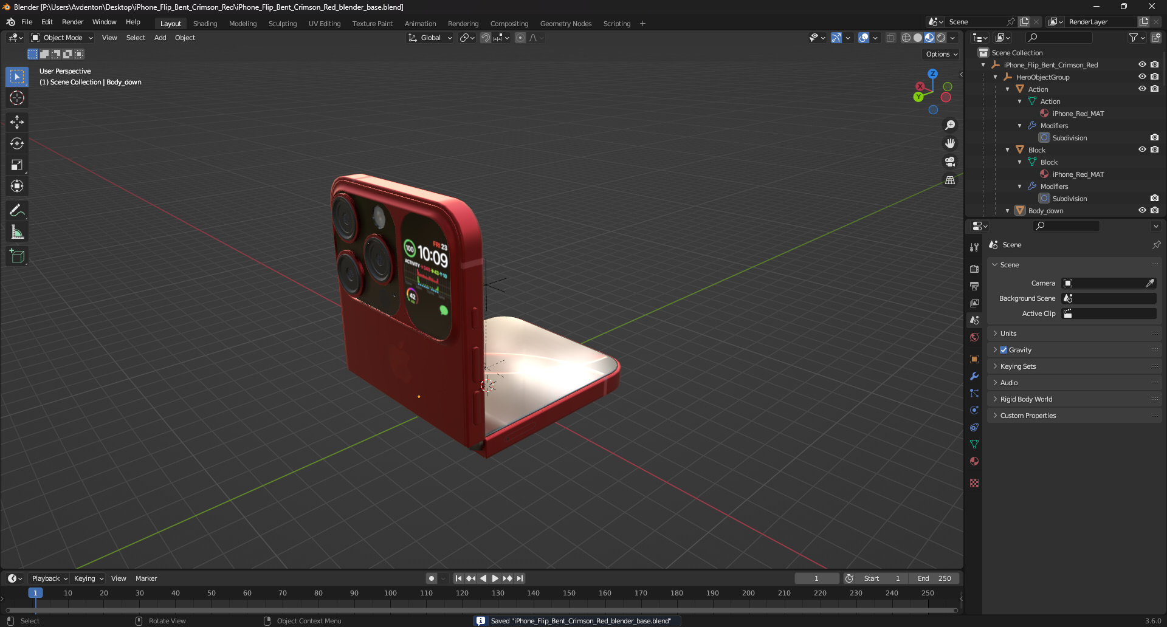1167x627 pixels.
Task: Click the zoom view magnifier gizmo
Action: click(950, 125)
